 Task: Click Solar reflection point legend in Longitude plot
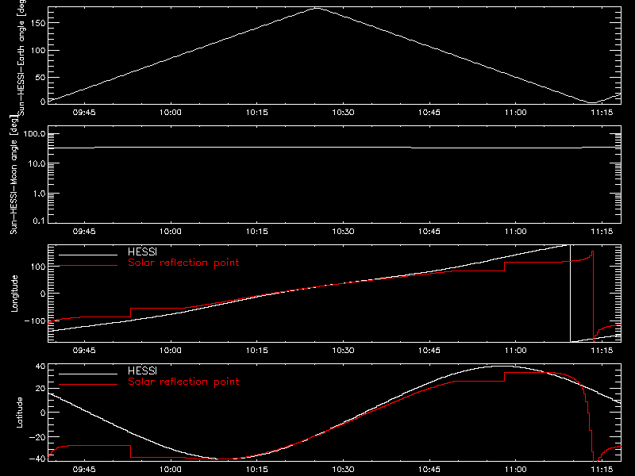183,263
